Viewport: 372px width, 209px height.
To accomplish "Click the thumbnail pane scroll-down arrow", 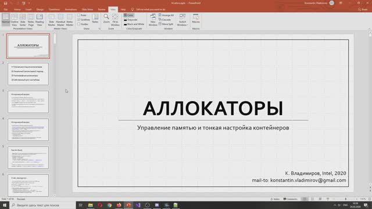I will 55,195.
